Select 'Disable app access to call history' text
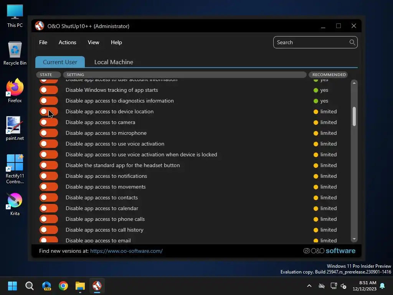Viewport: 393px width, 295px height. 104,230
